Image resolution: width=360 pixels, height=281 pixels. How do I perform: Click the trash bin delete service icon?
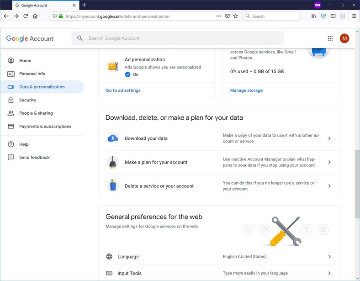[x=113, y=185]
